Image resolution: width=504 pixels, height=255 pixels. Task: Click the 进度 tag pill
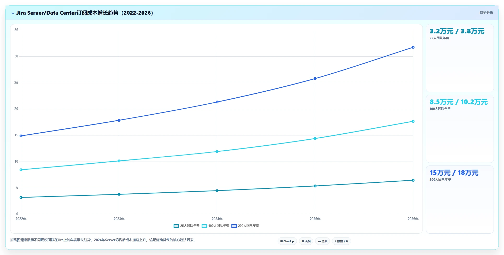(323, 241)
